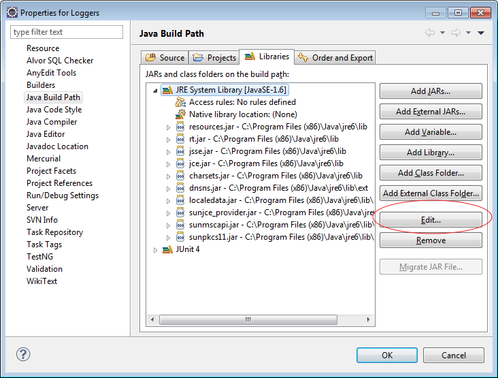498x378 pixels.
Task: Click the Remove button
Action: click(x=431, y=240)
